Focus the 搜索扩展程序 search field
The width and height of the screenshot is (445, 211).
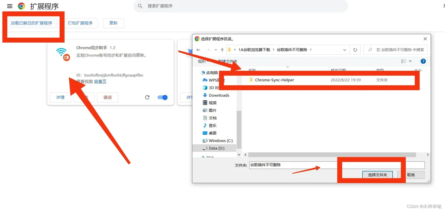click(241, 6)
